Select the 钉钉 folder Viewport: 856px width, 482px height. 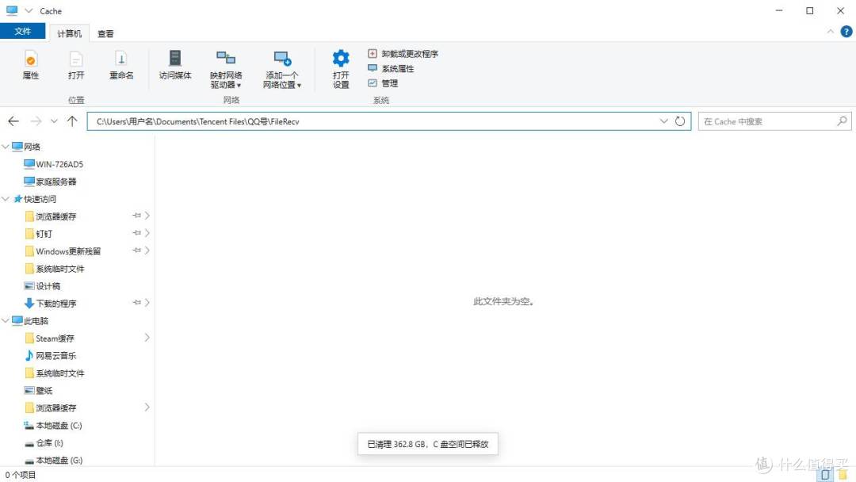(x=39, y=234)
